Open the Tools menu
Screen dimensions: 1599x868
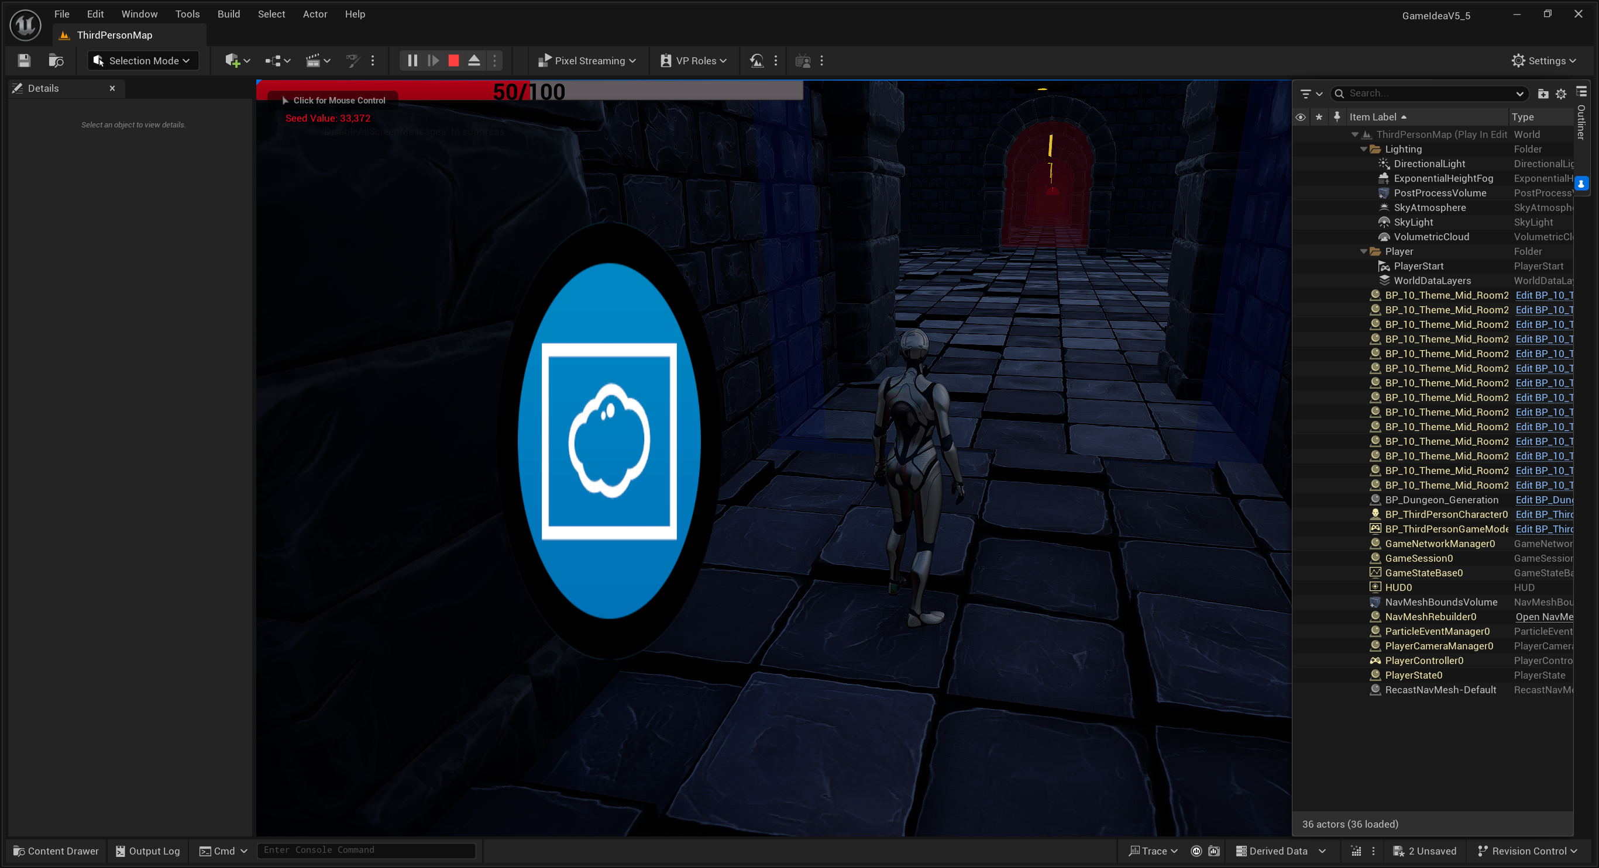pos(187,13)
